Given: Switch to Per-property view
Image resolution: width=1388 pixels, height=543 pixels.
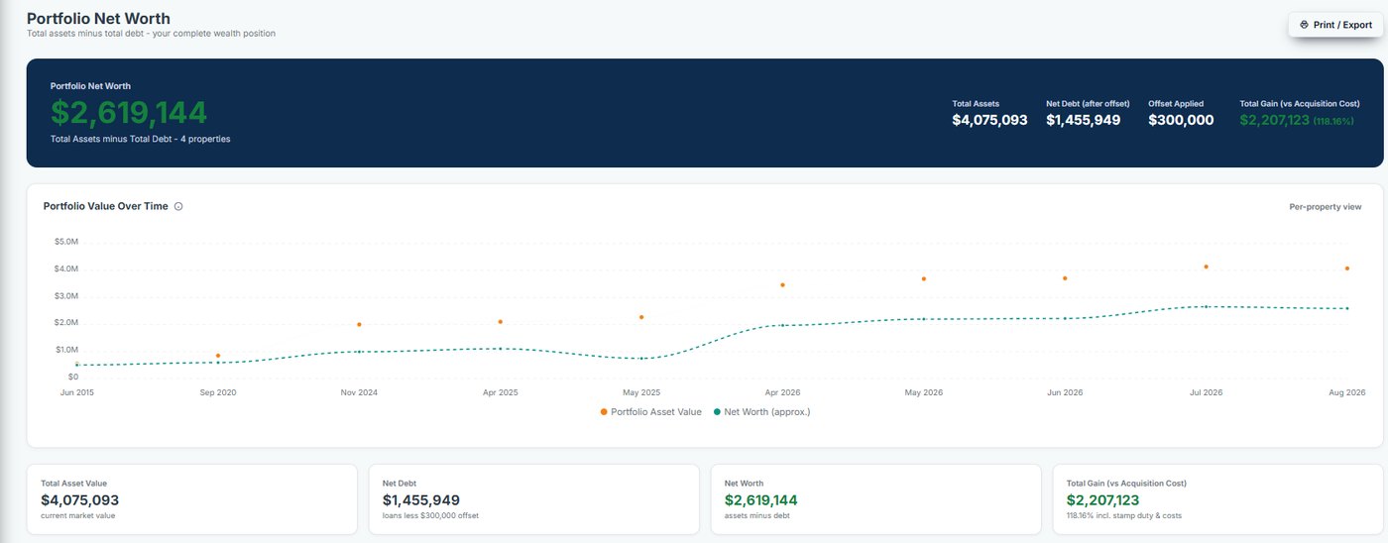Looking at the screenshot, I should pos(1326,207).
